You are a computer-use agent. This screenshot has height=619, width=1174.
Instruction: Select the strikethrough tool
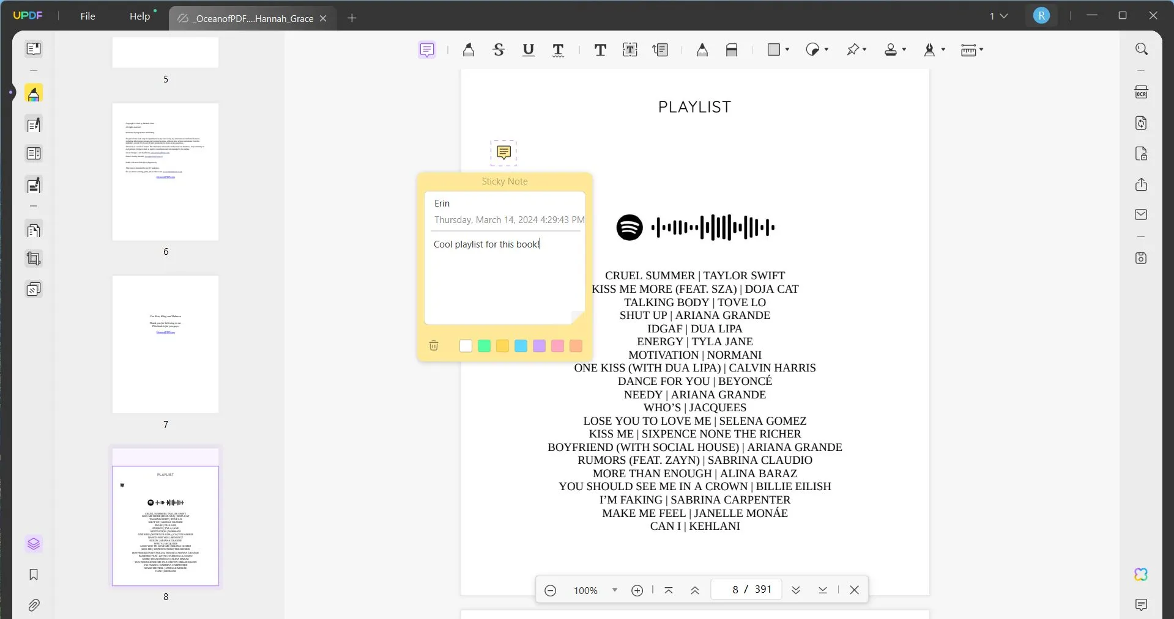(499, 50)
